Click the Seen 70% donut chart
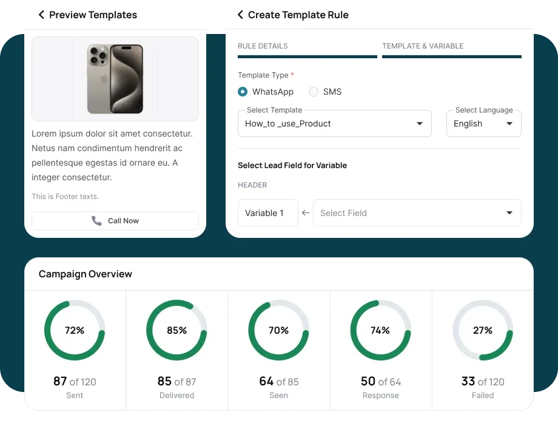The height and width of the screenshot is (426, 558). point(278,331)
